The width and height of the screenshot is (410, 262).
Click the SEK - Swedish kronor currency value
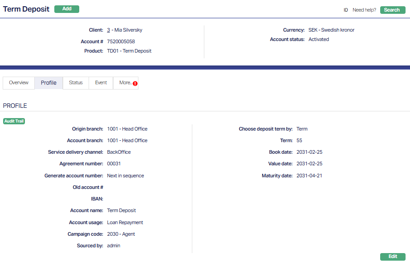click(x=331, y=30)
